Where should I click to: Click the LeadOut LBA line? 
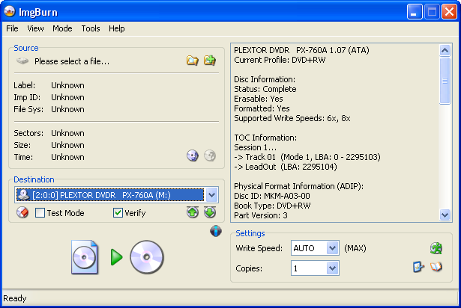click(x=285, y=167)
